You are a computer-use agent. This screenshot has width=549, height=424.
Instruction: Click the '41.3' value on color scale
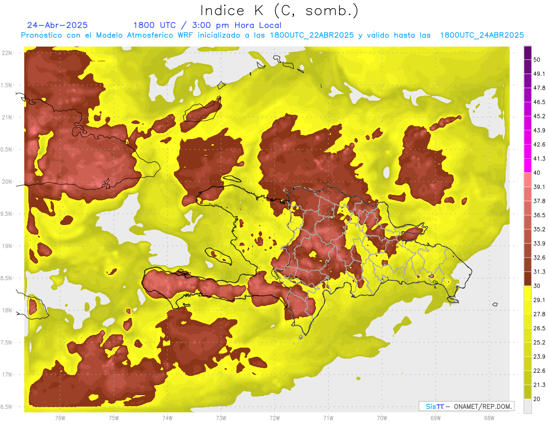539,159
